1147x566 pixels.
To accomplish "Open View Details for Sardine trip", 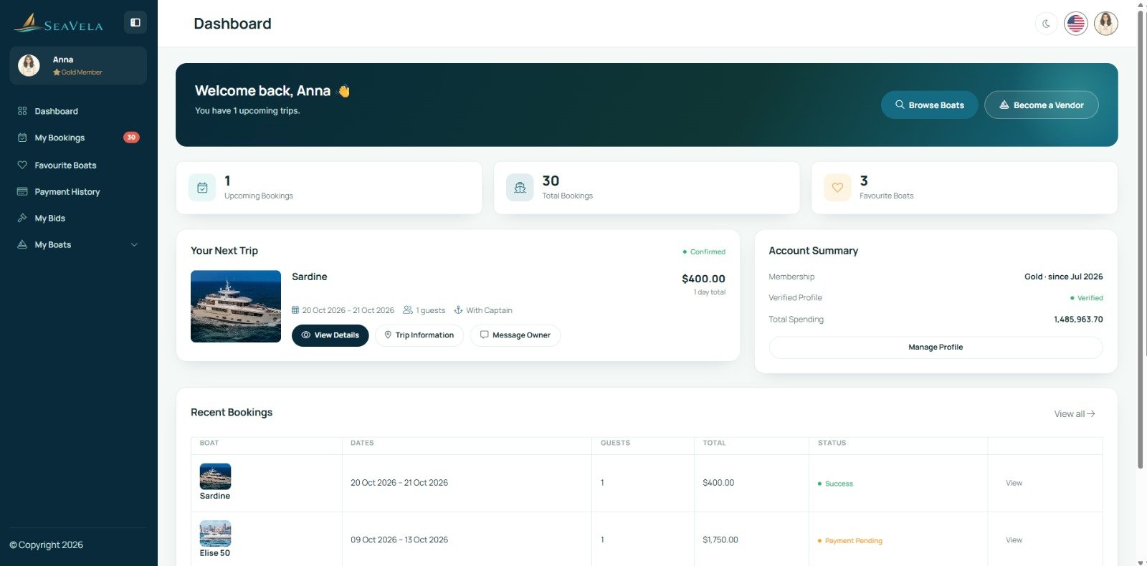I will point(330,335).
